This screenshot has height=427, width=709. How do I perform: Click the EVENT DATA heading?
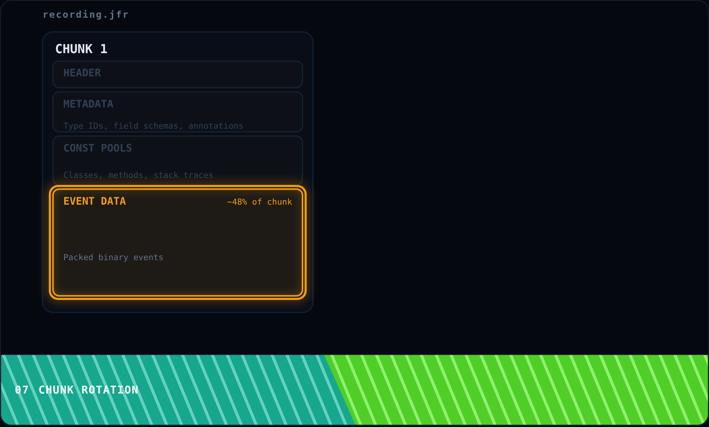pos(95,201)
